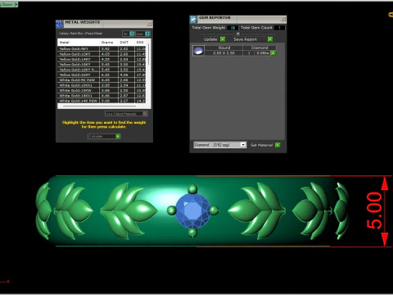Click the Round shape cell in the gem list
The image size is (393, 295).
point(224,48)
